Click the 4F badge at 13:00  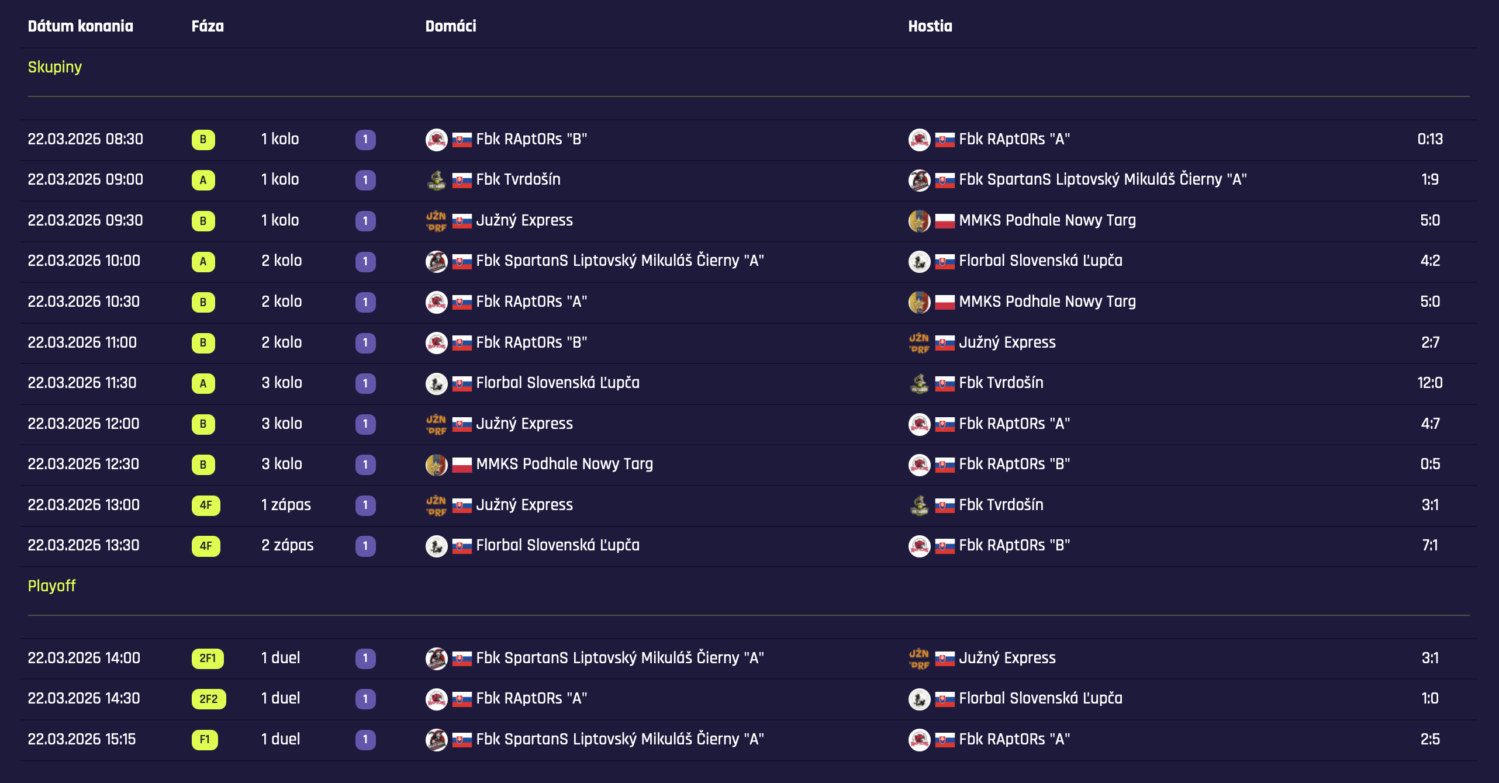pyautogui.click(x=206, y=505)
